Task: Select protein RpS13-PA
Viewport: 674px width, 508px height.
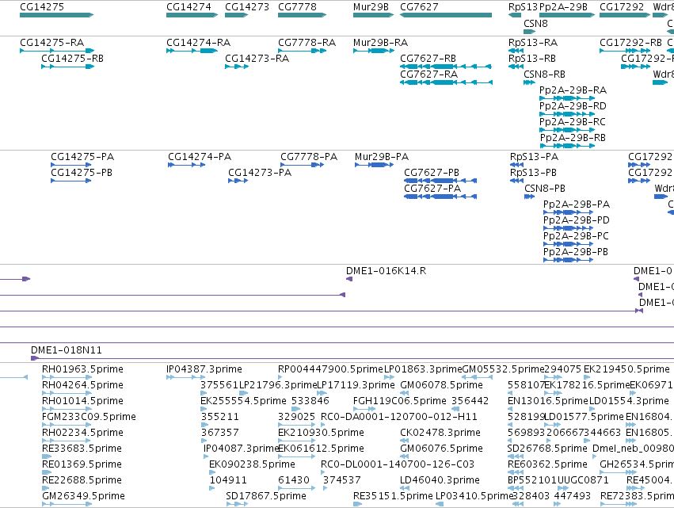Action: (535, 157)
